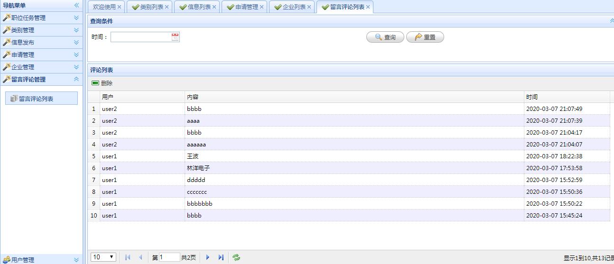Open the calendar picker for 时间
Image resolution: width=614 pixels, height=264 pixels.
click(x=175, y=37)
